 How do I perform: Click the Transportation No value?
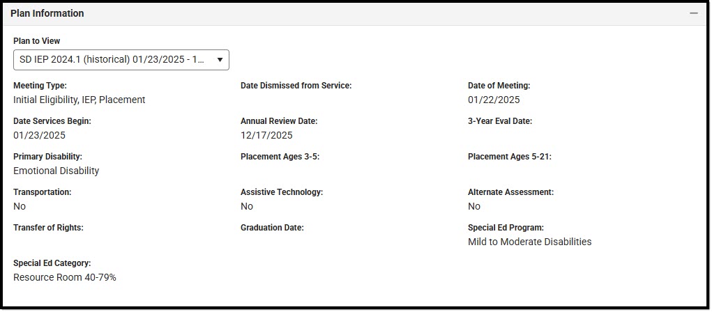20,206
